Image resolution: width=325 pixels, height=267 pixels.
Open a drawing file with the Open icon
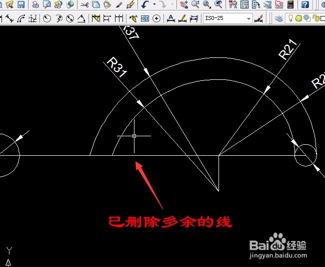tap(9, 4)
